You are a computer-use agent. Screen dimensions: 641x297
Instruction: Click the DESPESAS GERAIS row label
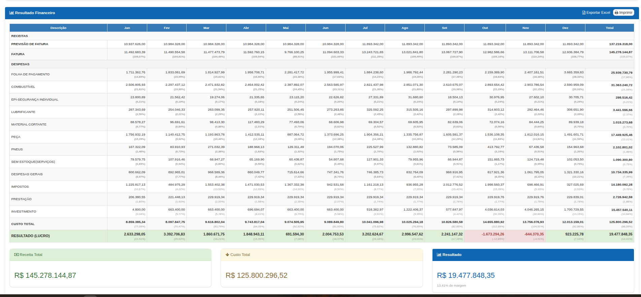(27, 174)
